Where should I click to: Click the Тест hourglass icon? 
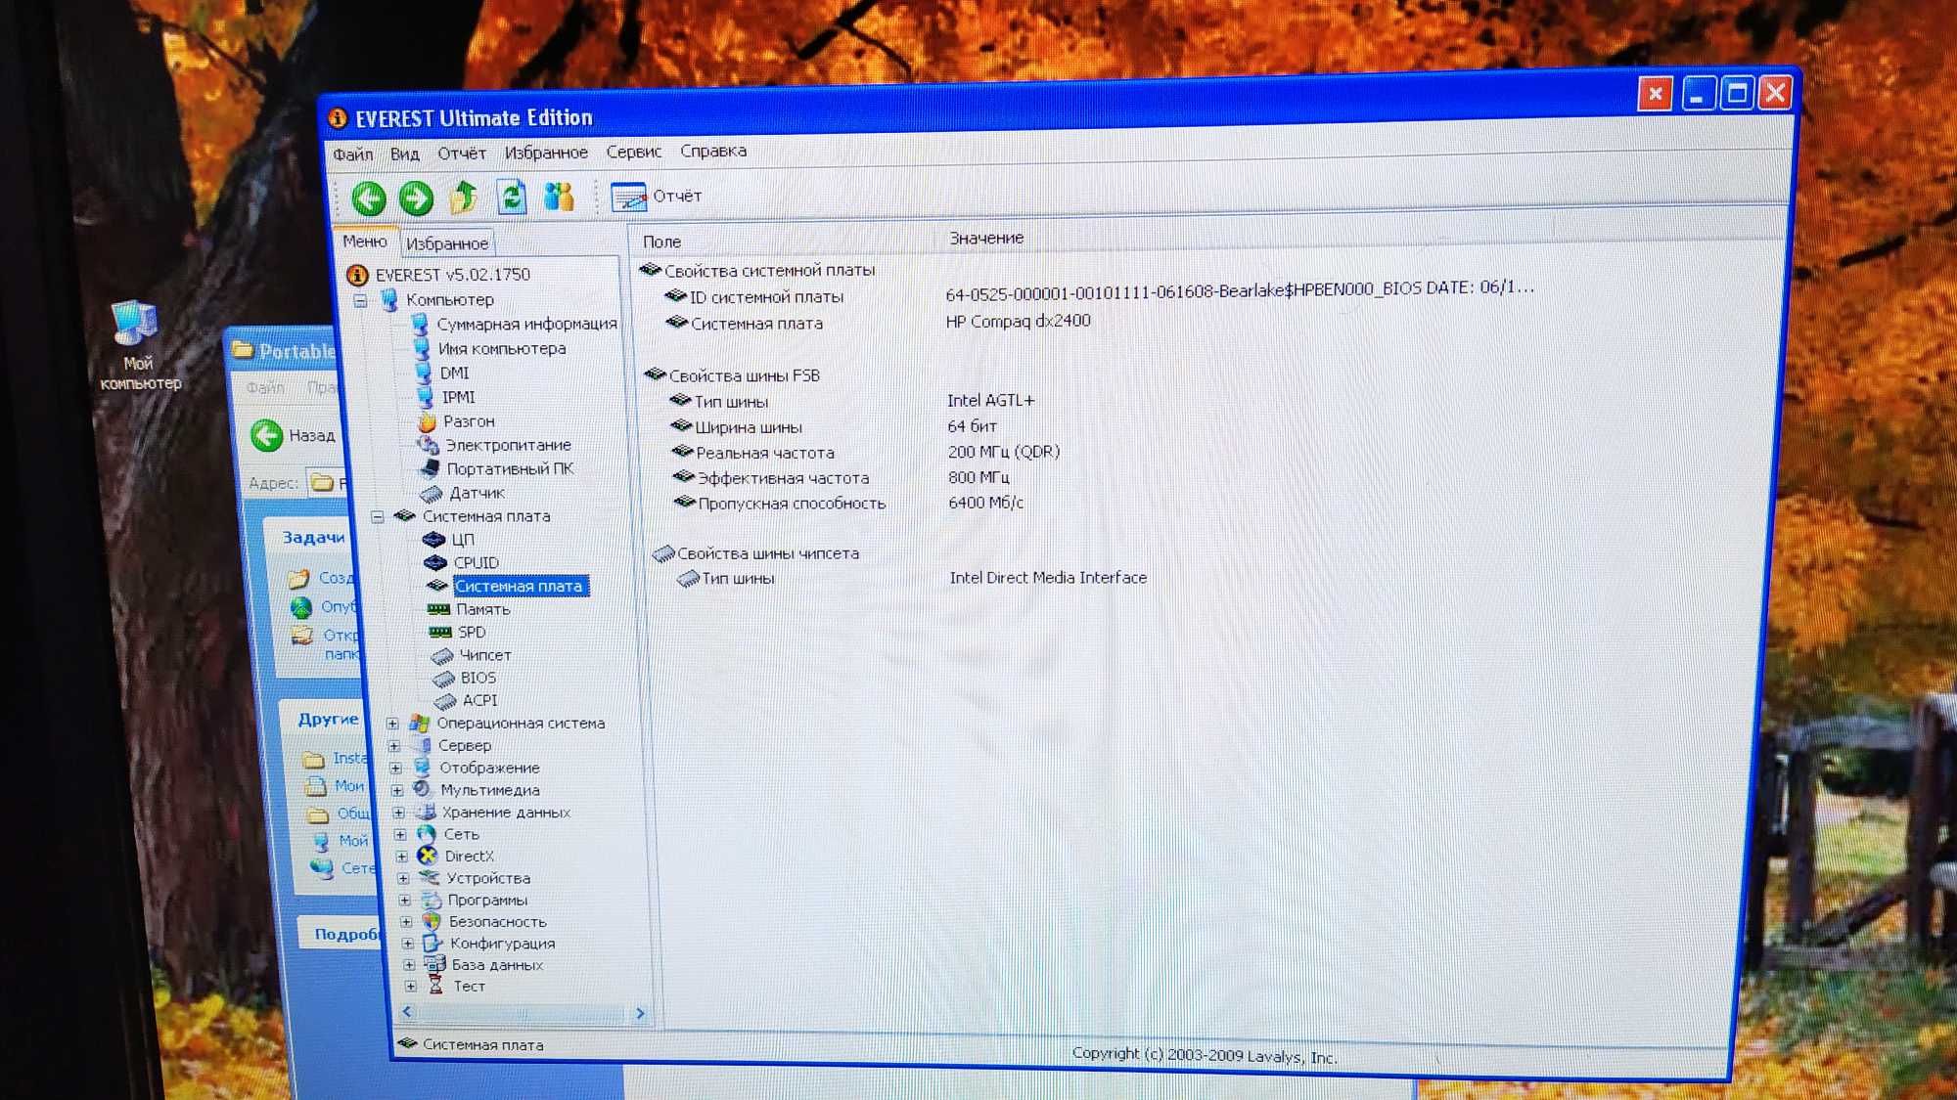pyautogui.click(x=435, y=986)
